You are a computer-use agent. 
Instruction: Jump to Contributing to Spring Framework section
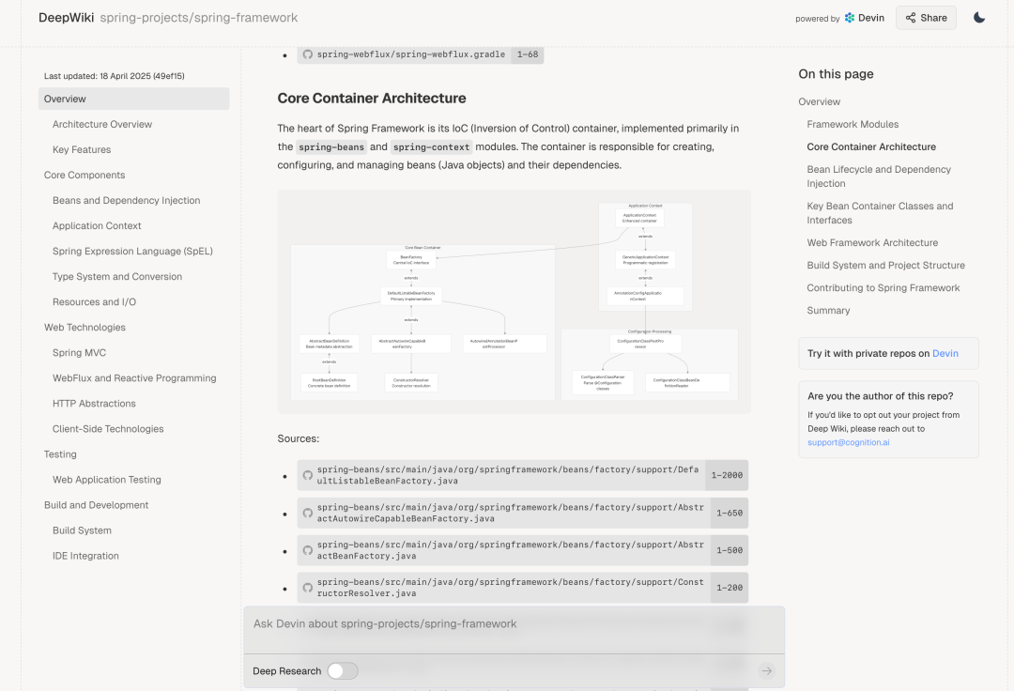883,287
